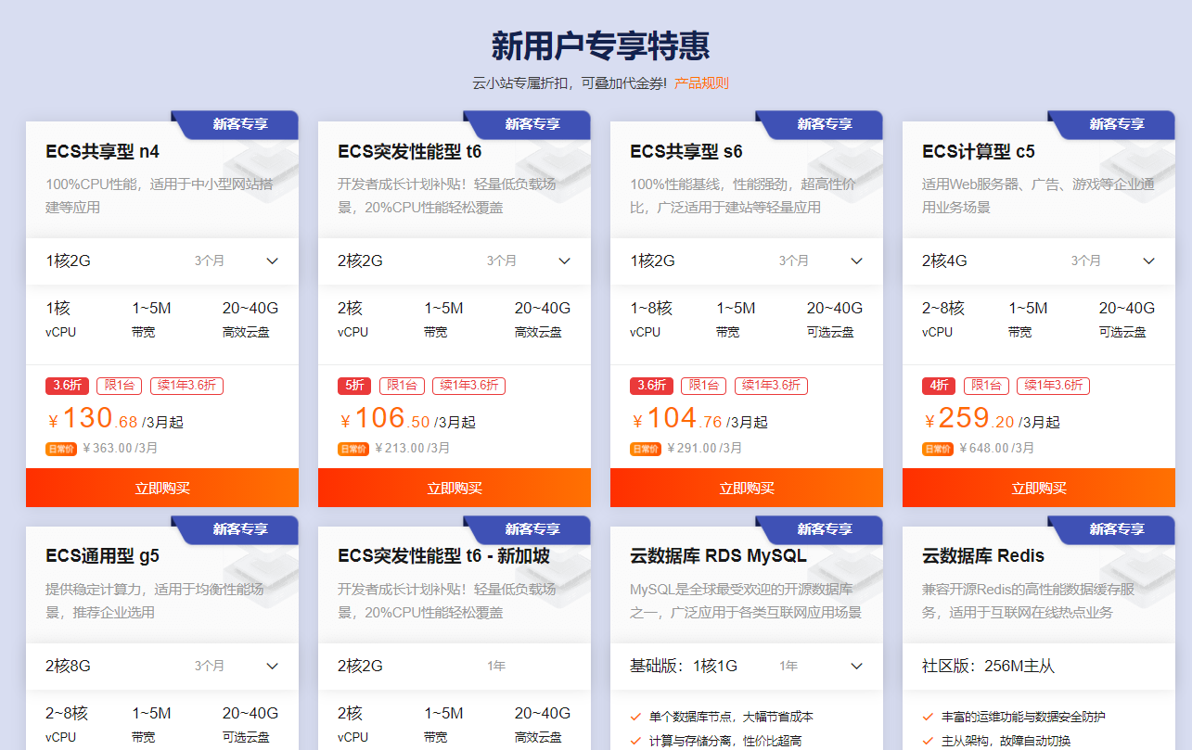Click the 日常价 tag beside ¥213.00
Viewport: 1192px width, 750px height.
tap(353, 449)
